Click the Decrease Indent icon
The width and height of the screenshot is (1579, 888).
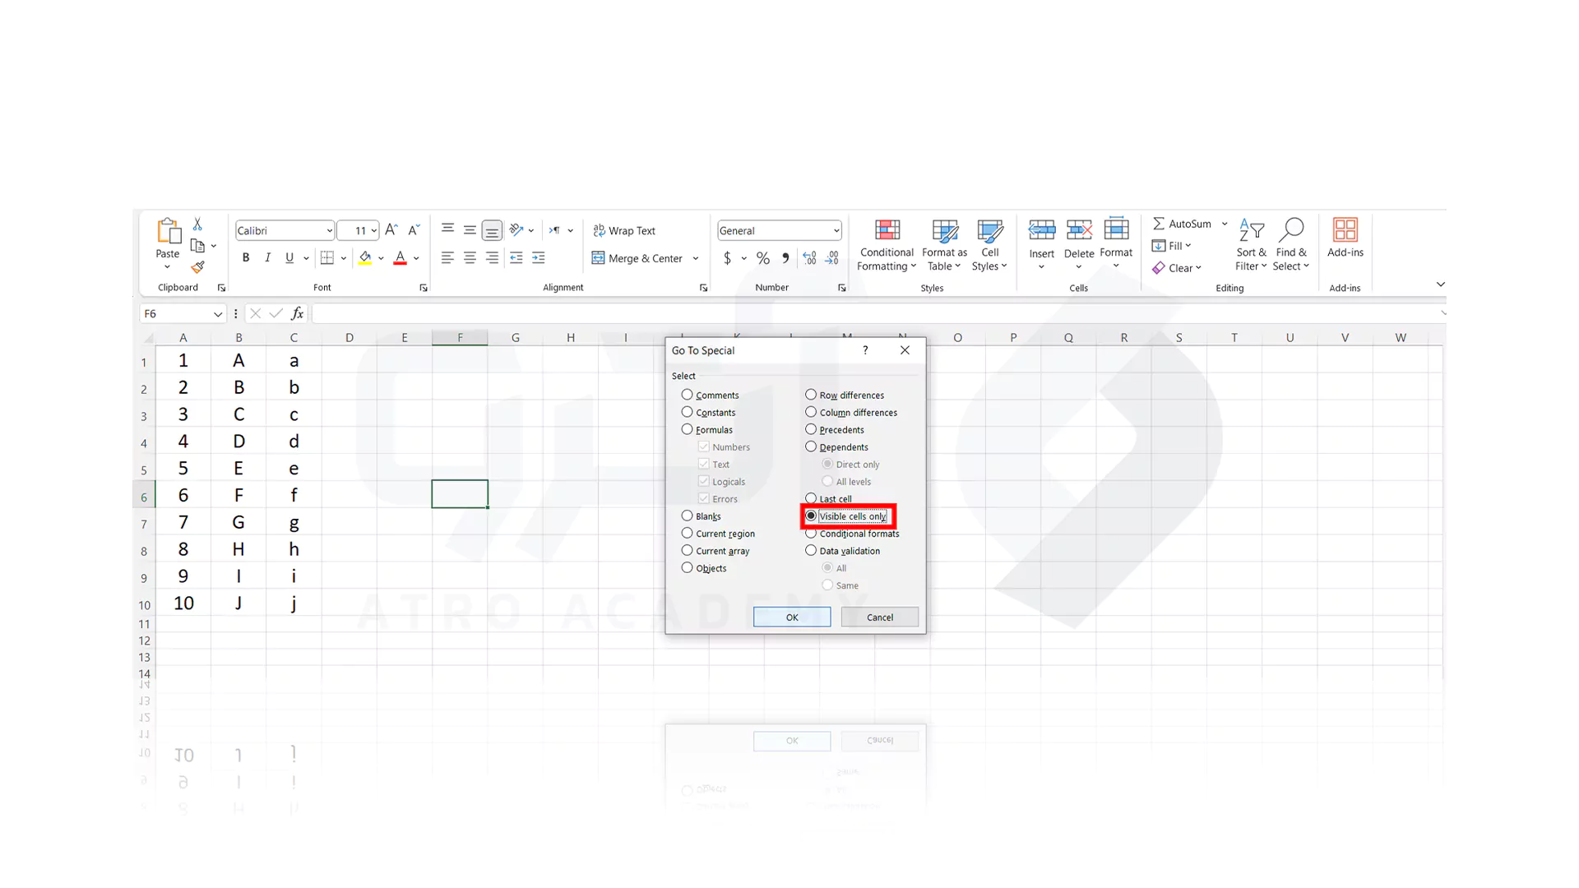[516, 258]
